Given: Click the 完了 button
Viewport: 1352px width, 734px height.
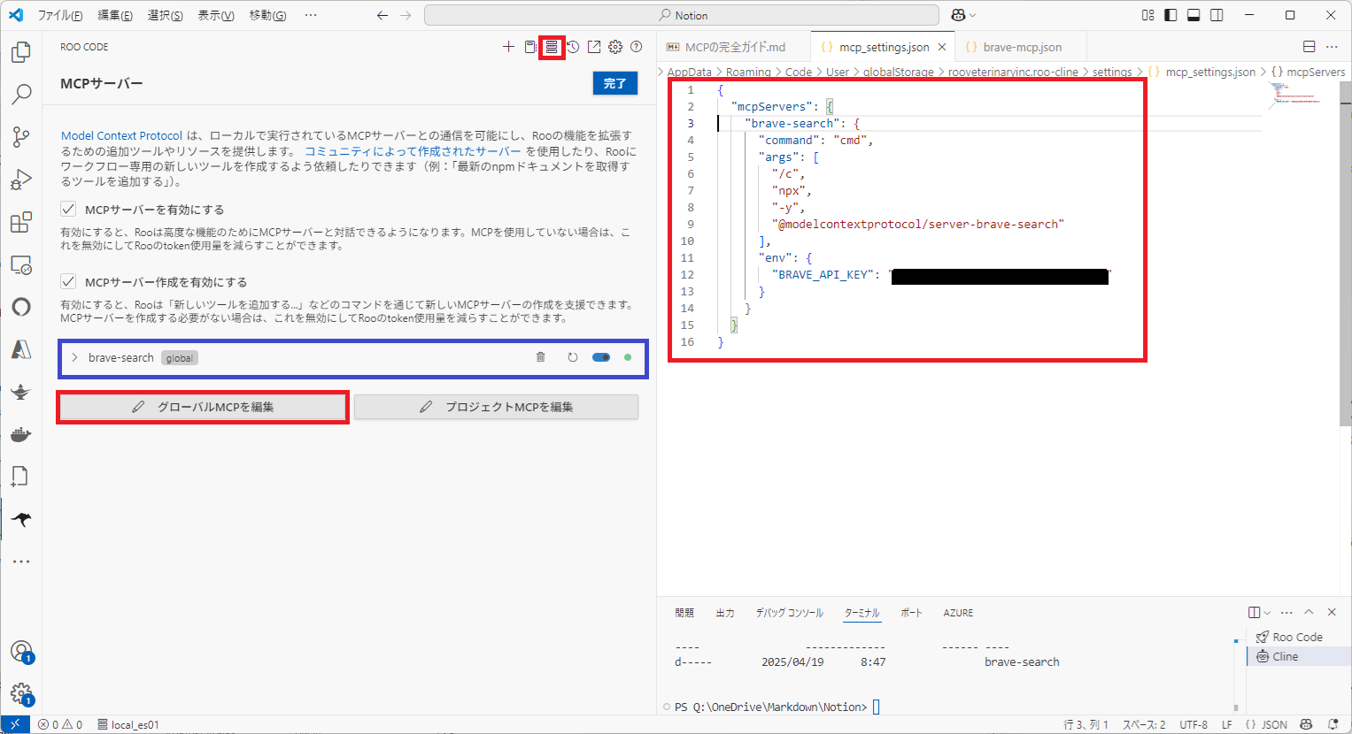Looking at the screenshot, I should pos(614,83).
